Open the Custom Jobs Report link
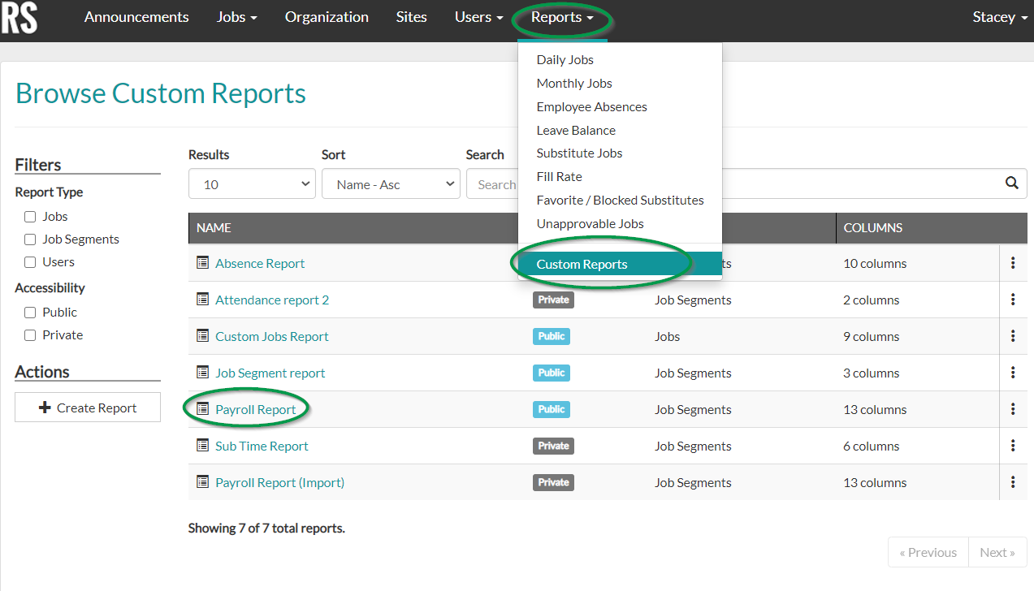1034x591 pixels. pyautogui.click(x=272, y=336)
